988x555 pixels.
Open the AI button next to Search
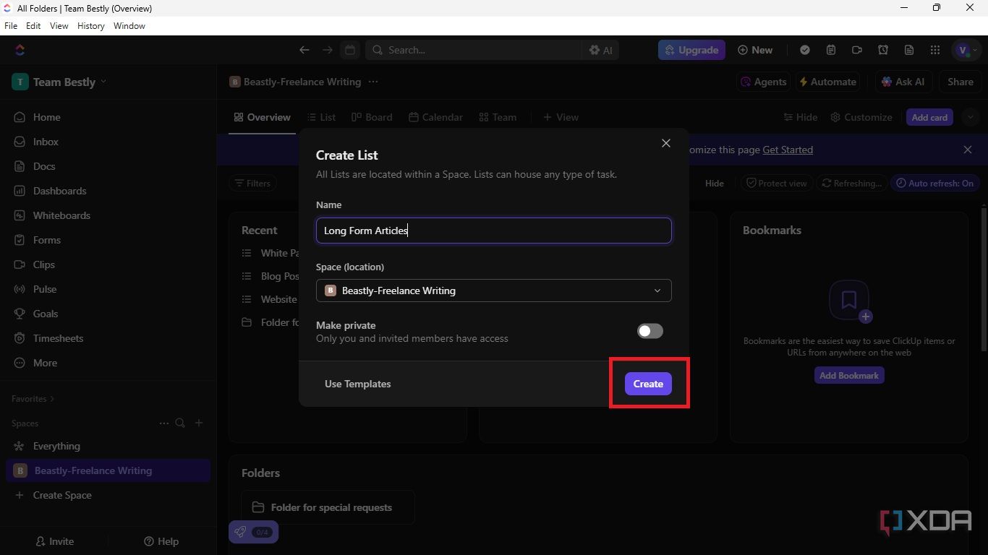(600, 50)
